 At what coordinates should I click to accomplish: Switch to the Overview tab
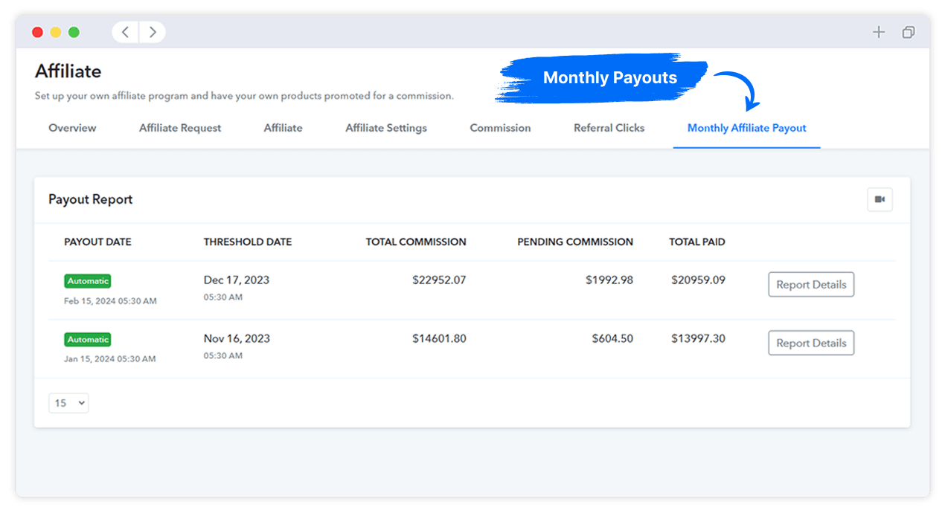pos(71,127)
